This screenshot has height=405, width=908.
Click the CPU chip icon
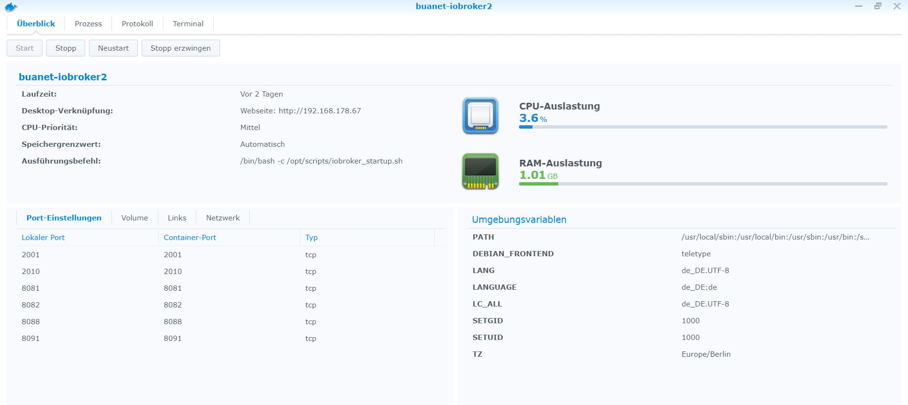point(480,116)
